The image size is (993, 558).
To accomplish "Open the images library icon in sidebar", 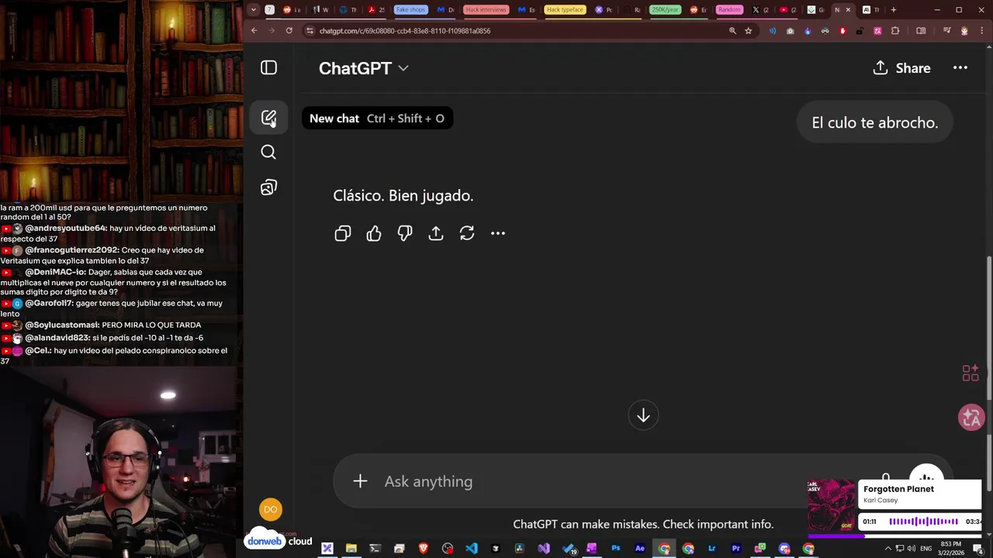I will coord(268,188).
